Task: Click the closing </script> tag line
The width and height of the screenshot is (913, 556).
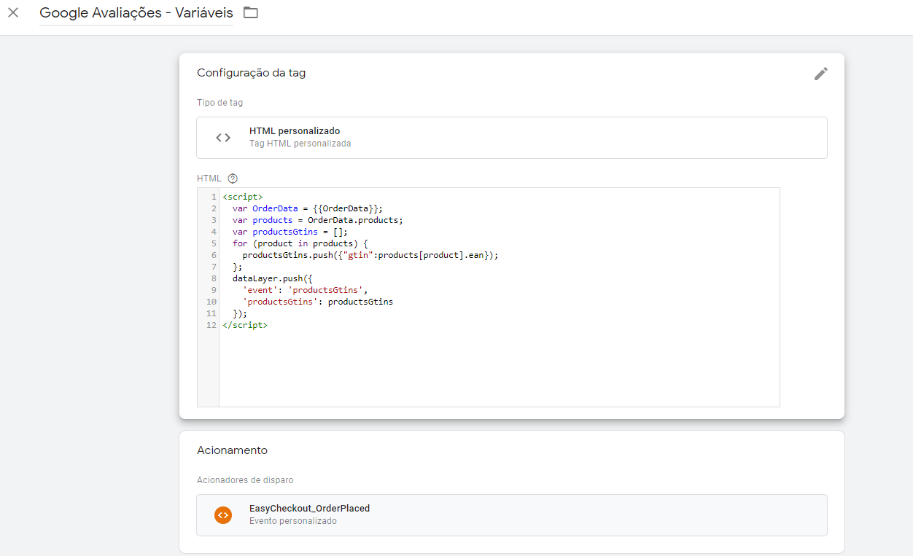Action: [245, 325]
